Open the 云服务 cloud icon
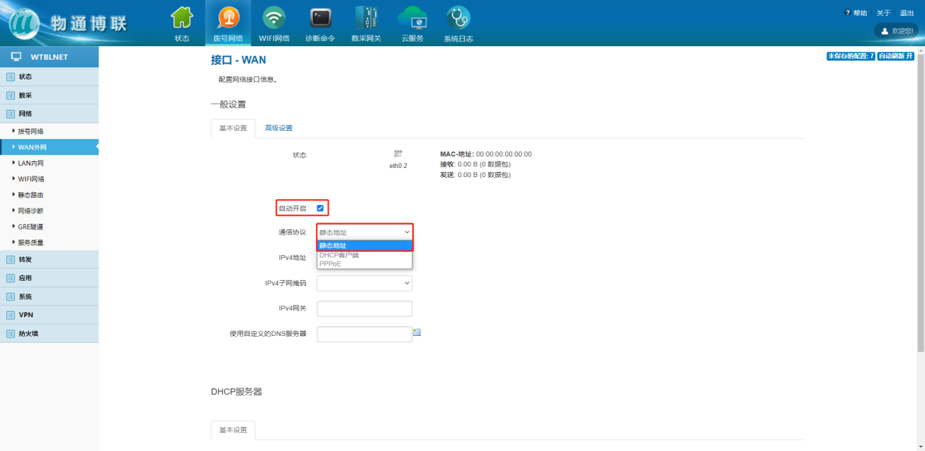The width and height of the screenshot is (925, 451). coord(412,18)
